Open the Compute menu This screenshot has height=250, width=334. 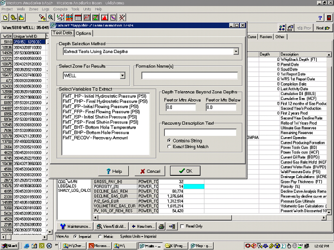(x=60, y=8)
